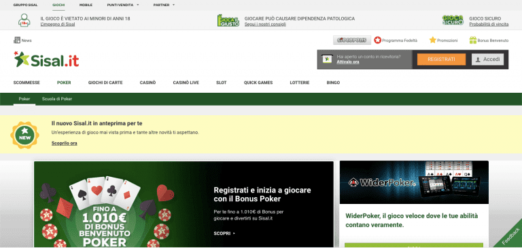Select Giochi in the top bar
The image size is (522, 248).
[58, 5]
